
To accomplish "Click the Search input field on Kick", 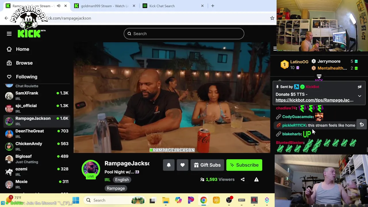I will (x=184, y=34).
